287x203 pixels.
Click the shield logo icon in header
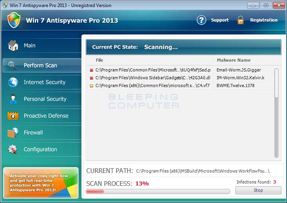[x=14, y=20]
